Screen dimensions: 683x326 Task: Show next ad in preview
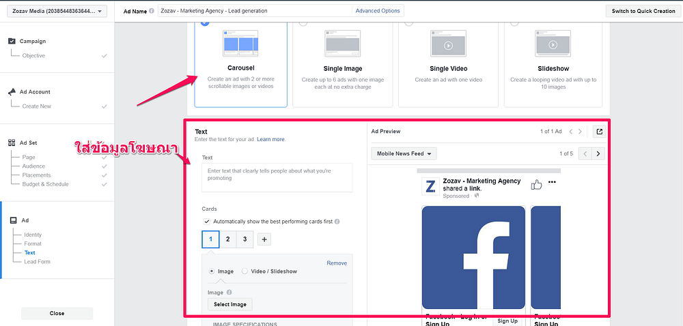(580, 131)
